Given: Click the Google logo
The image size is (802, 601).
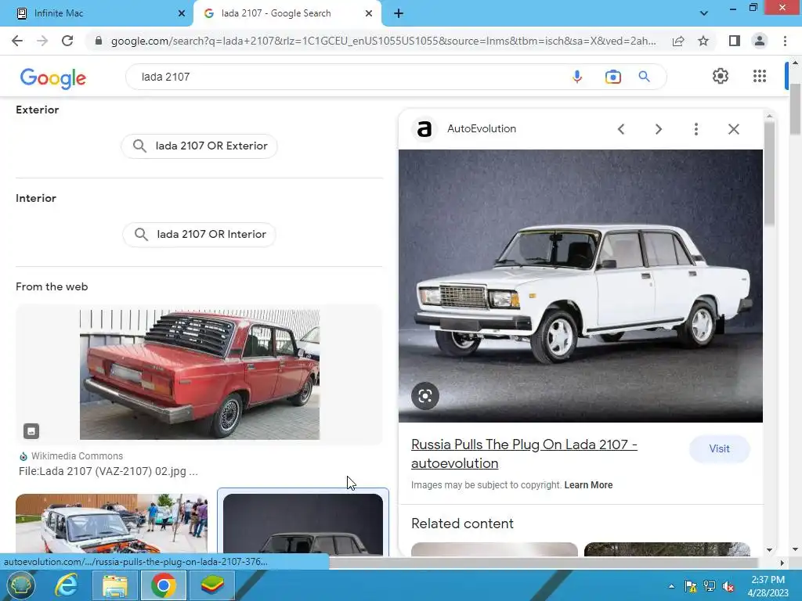Looking at the screenshot, I should click(x=53, y=78).
